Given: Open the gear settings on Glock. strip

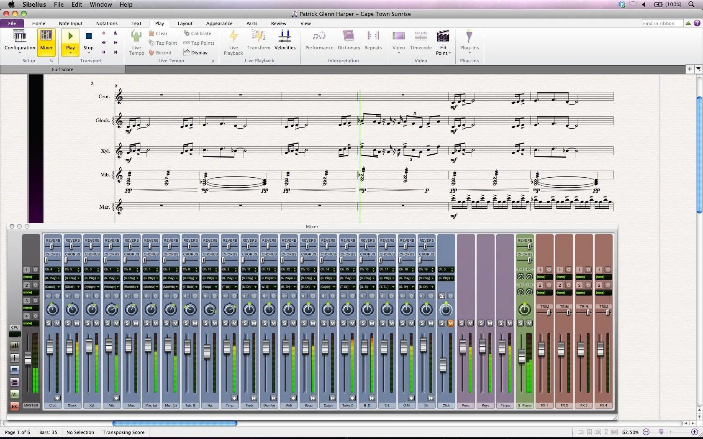Looking at the screenshot, I should (x=77, y=296).
